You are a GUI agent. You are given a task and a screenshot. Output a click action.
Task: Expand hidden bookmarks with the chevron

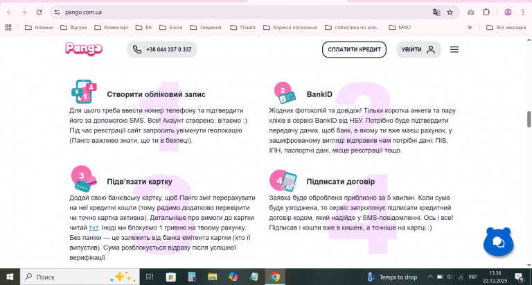[x=470, y=28]
